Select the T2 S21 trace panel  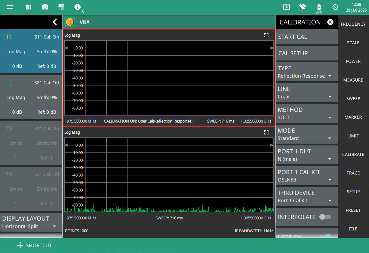click(31, 97)
